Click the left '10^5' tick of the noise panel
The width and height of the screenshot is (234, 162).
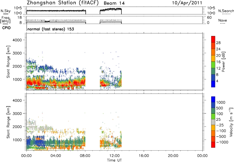[18, 8]
